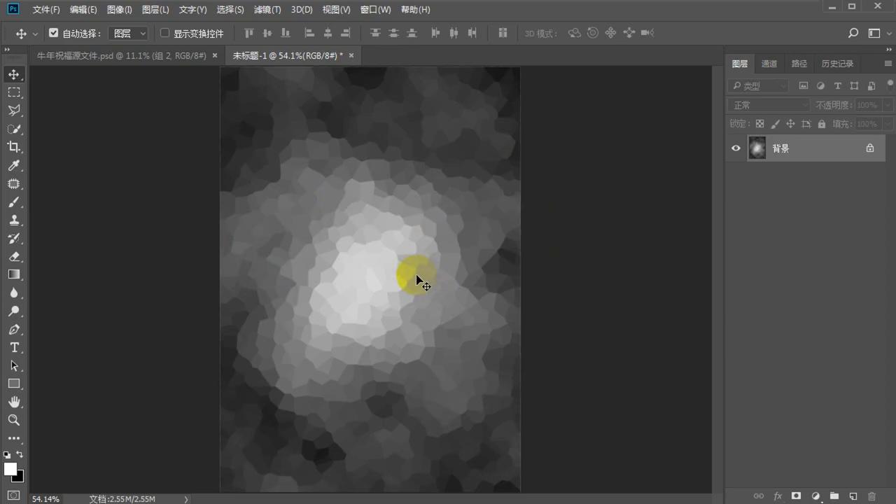
Task: Switch to the 通道 panel tab
Action: (769, 64)
